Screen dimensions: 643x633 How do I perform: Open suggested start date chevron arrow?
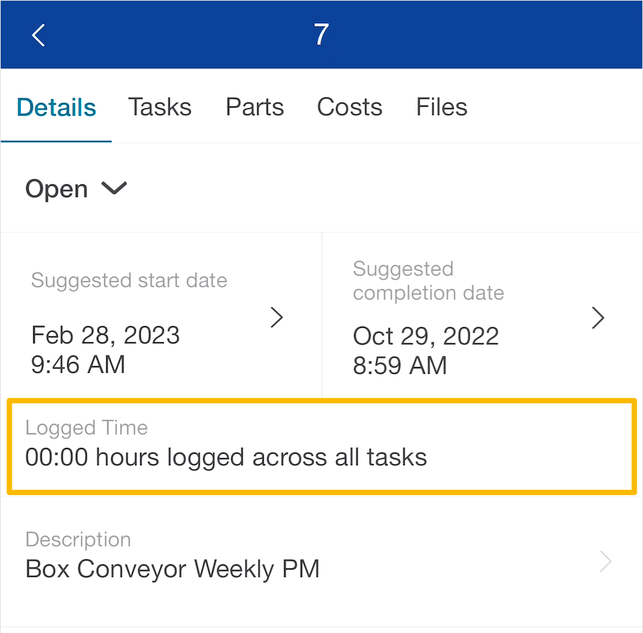pos(277,317)
